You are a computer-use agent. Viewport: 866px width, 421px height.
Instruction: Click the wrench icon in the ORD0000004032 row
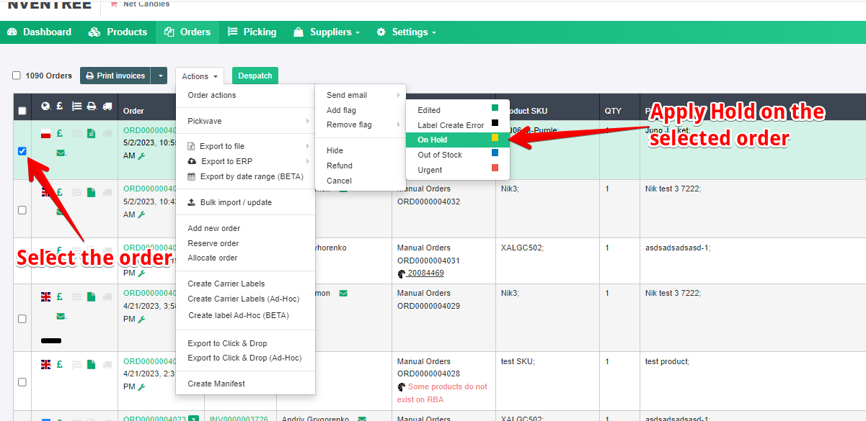pyautogui.click(x=142, y=214)
